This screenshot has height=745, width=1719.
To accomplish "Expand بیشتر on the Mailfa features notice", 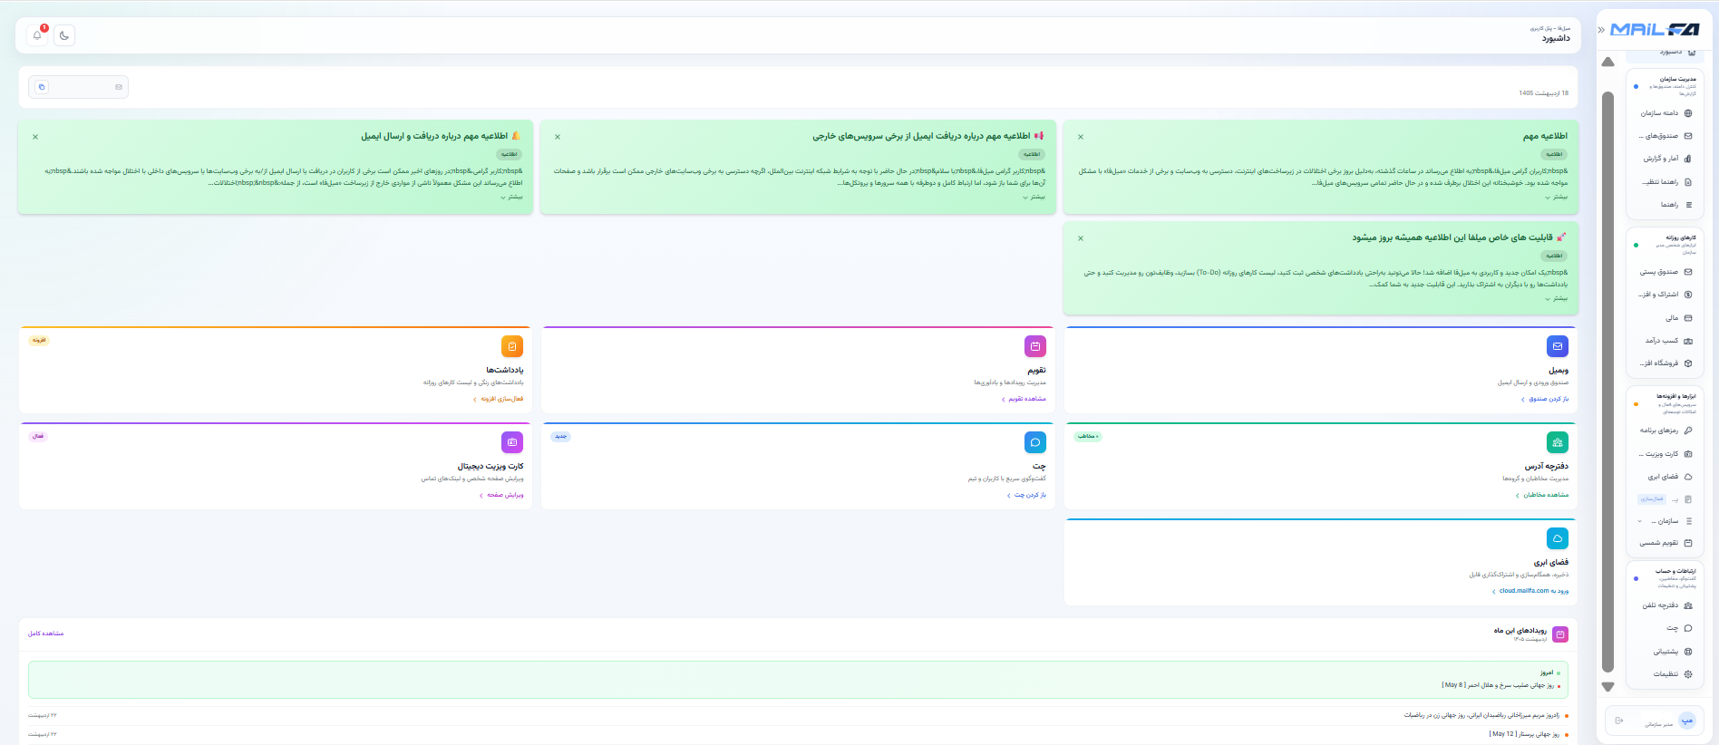I will coord(1556,298).
